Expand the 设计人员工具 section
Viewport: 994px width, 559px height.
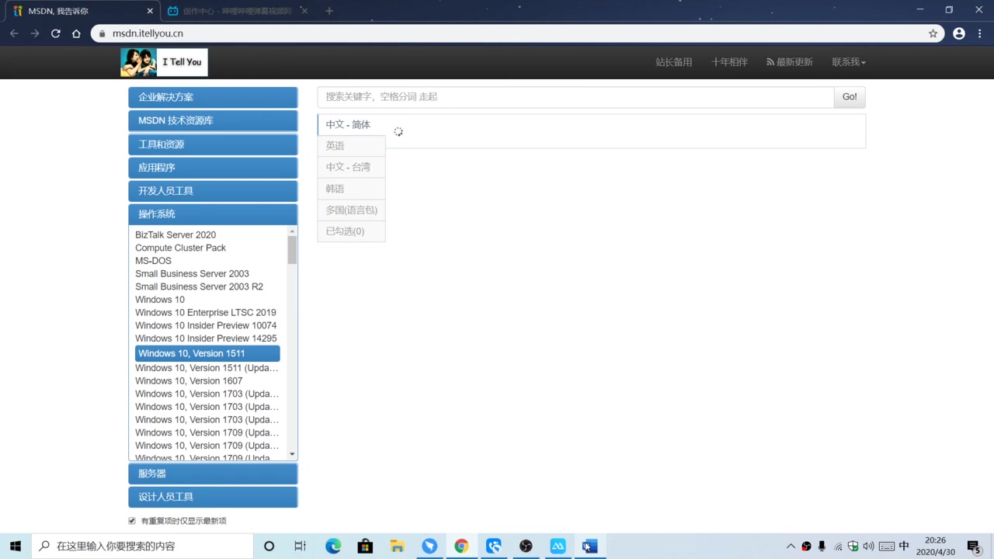(213, 497)
